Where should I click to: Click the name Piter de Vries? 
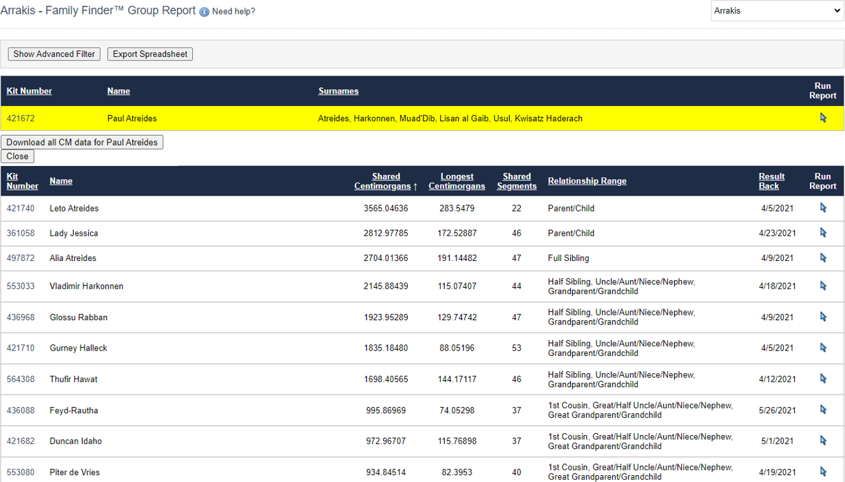(74, 472)
